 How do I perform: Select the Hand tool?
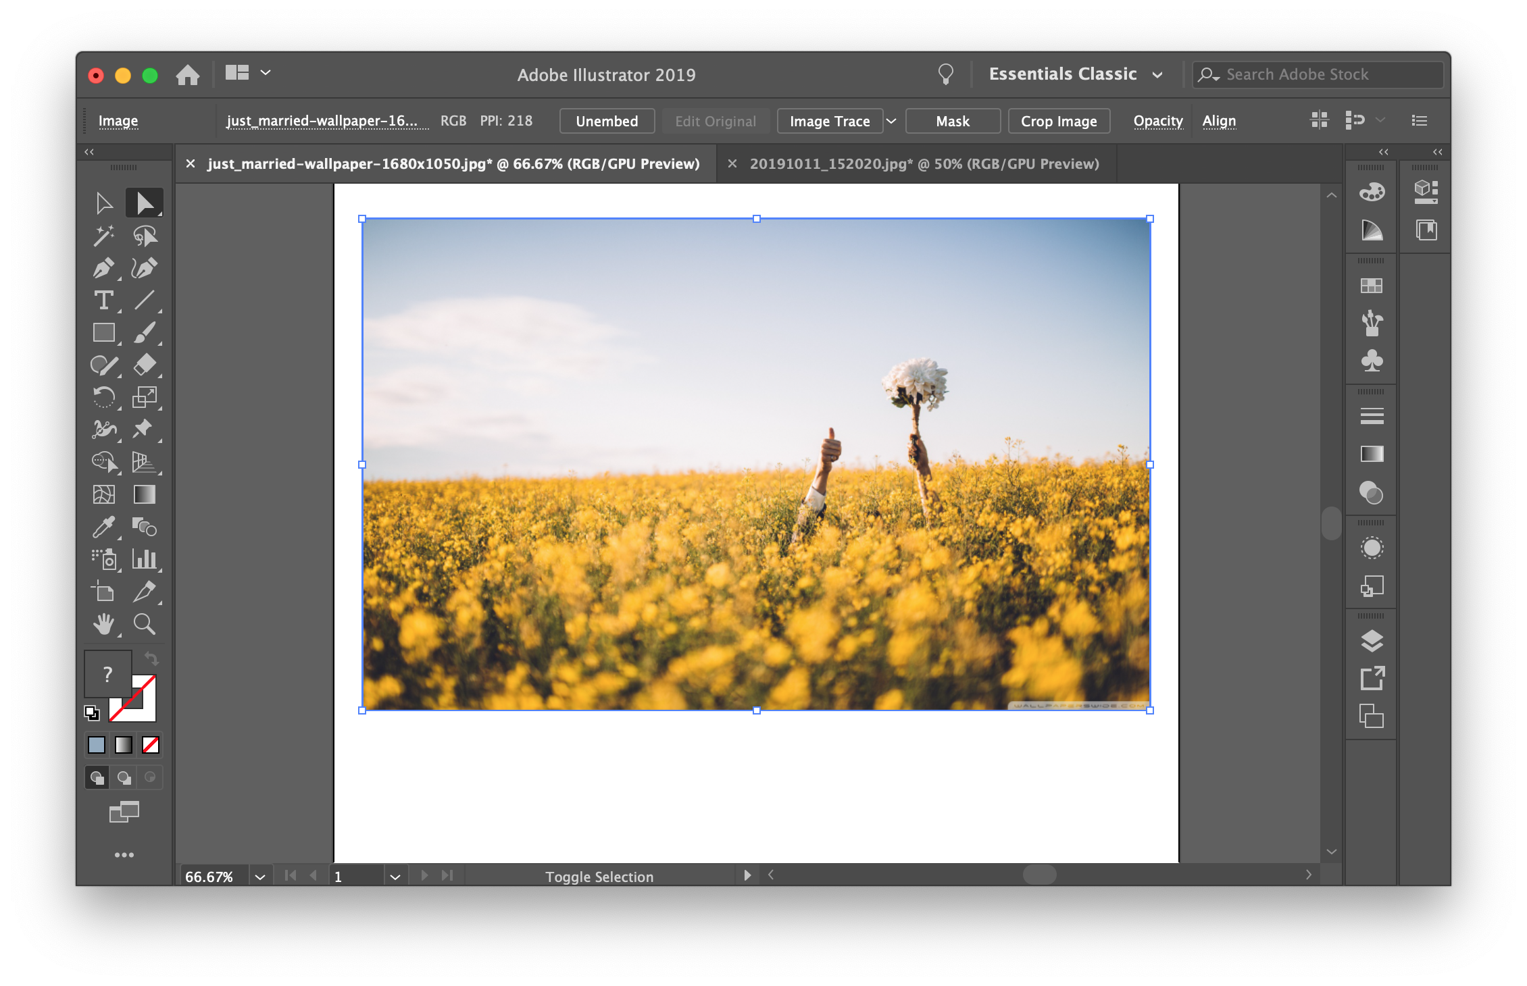(x=103, y=624)
